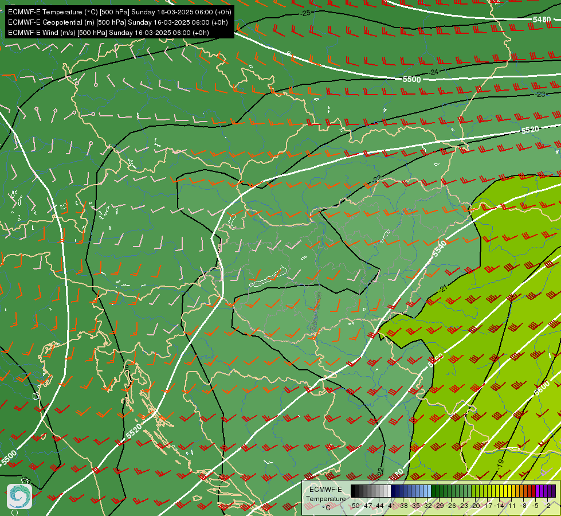This screenshot has height=516, width=561.
Task: Click the -19 isotherm label
Action: [x=500, y=463]
